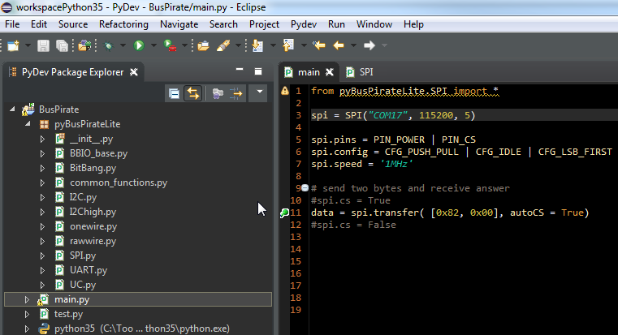The width and height of the screenshot is (618, 335).
Task: Click the Last Edit Location icon
Action: pyautogui.click(x=319, y=45)
